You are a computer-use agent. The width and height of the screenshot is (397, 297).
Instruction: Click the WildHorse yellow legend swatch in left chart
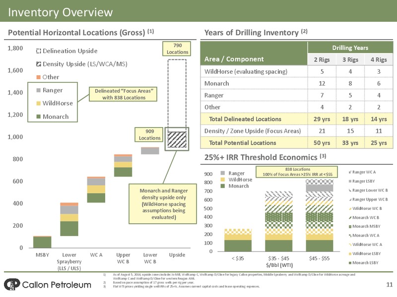(x=39, y=103)
